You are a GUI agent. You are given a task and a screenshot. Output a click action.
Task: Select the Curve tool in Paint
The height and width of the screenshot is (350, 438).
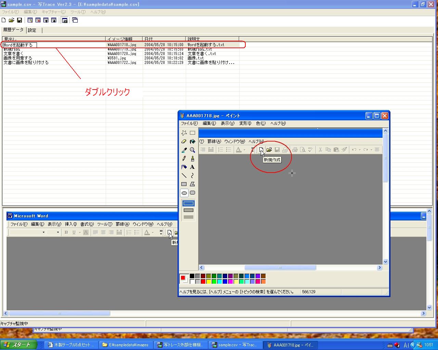[x=193, y=175]
